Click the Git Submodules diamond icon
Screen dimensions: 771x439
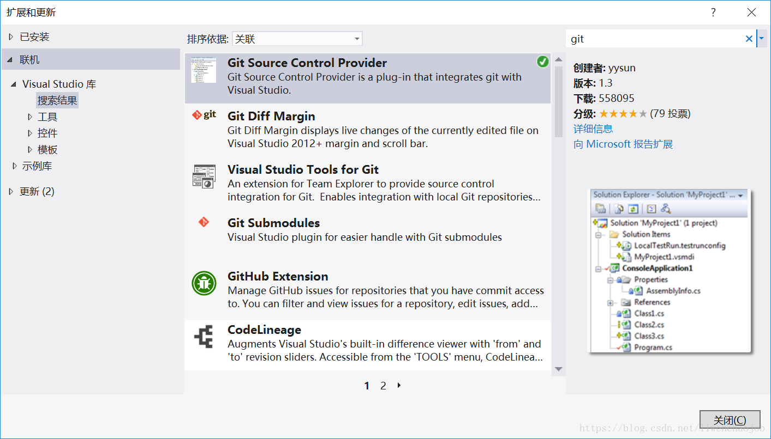point(204,222)
